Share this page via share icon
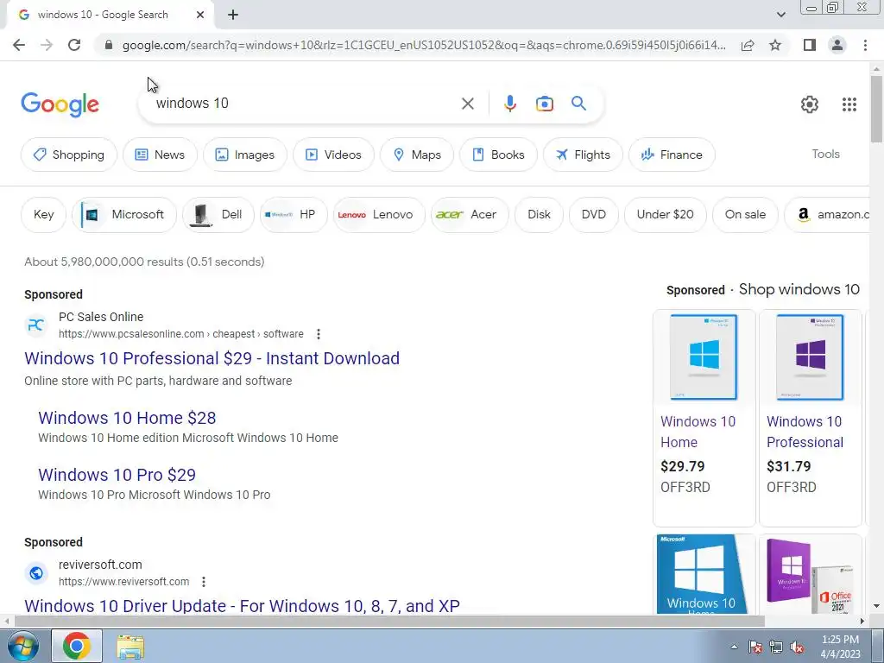Image resolution: width=884 pixels, height=663 pixels. [x=748, y=45]
